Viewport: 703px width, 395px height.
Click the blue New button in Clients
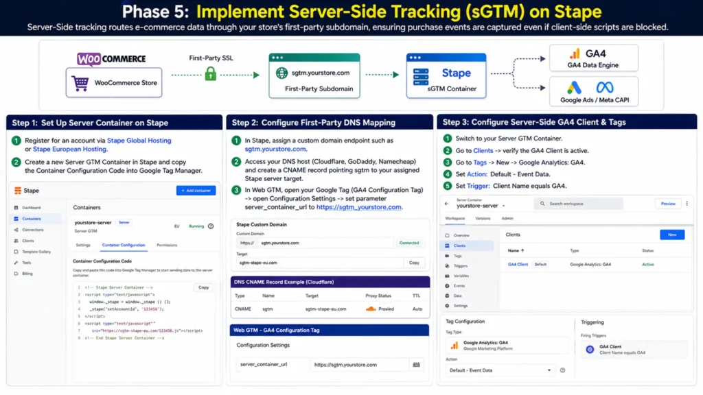tap(672, 235)
